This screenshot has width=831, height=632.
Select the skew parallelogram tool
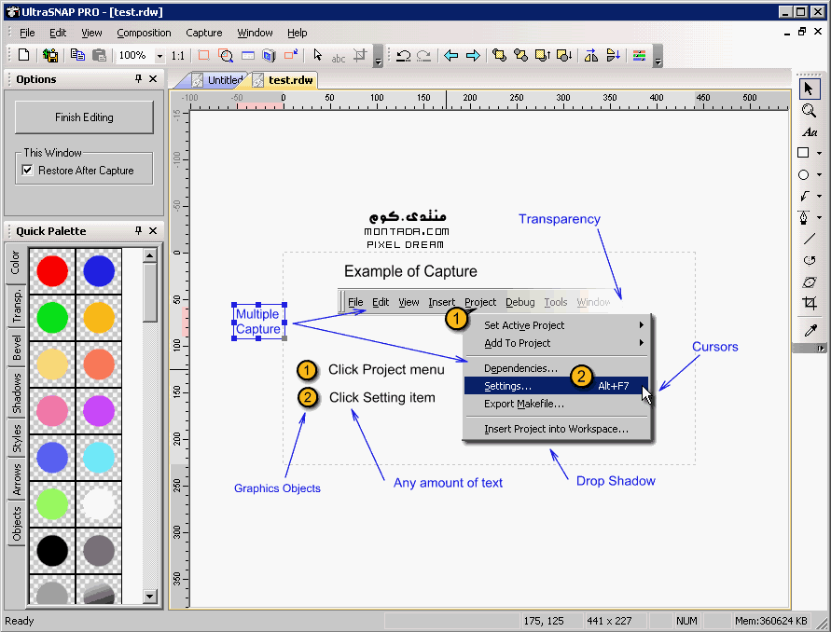pyautogui.click(x=809, y=282)
